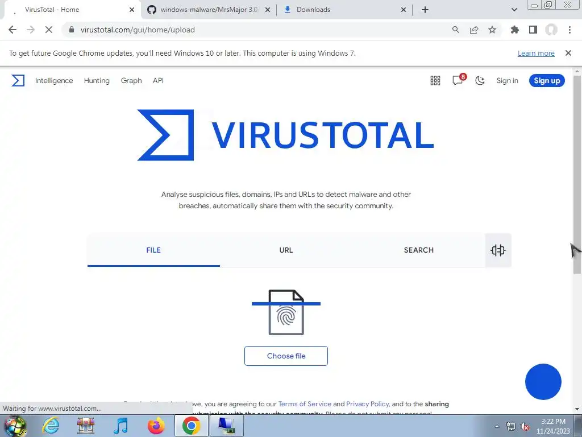The width and height of the screenshot is (582, 437).
Task: Open the Chrome profile avatar
Action: pos(551,30)
